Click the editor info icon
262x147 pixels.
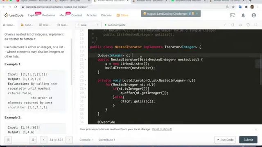coord(225,25)
